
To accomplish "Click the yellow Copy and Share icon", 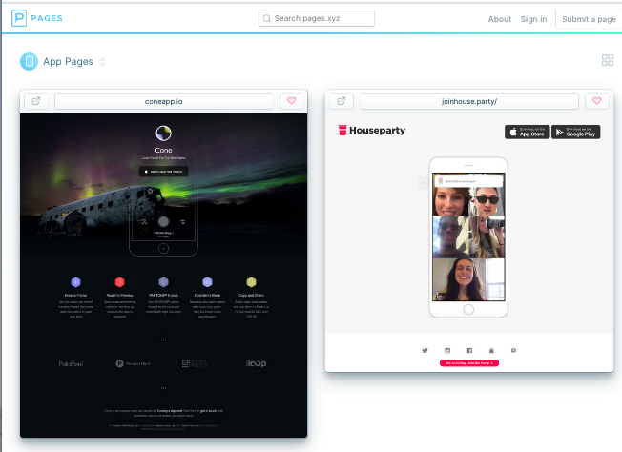I will coord(252,282).
